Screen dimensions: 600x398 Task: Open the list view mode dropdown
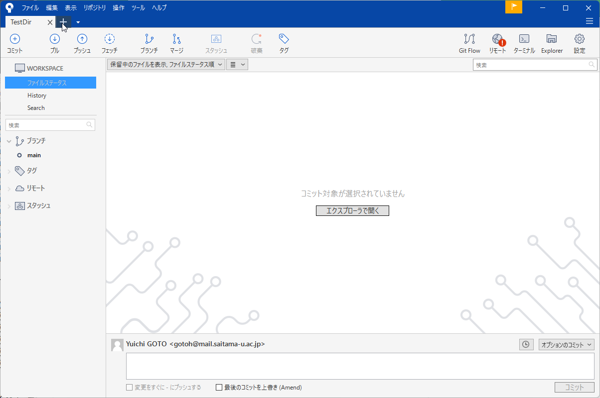237,65
